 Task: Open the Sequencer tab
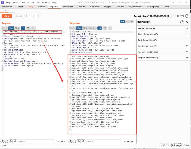(68, 7)
